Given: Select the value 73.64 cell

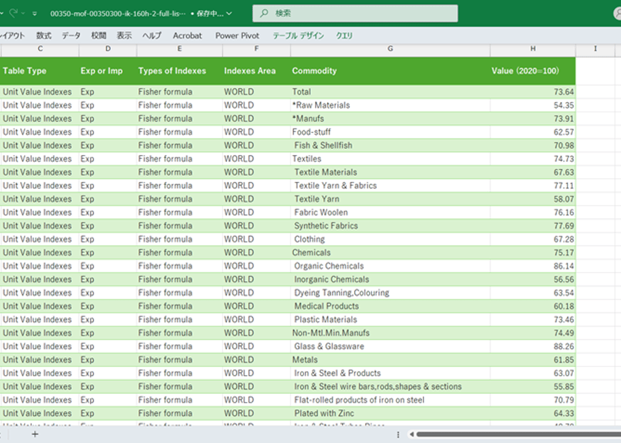Looking at the screenshot, I should [x=533, y=92].
